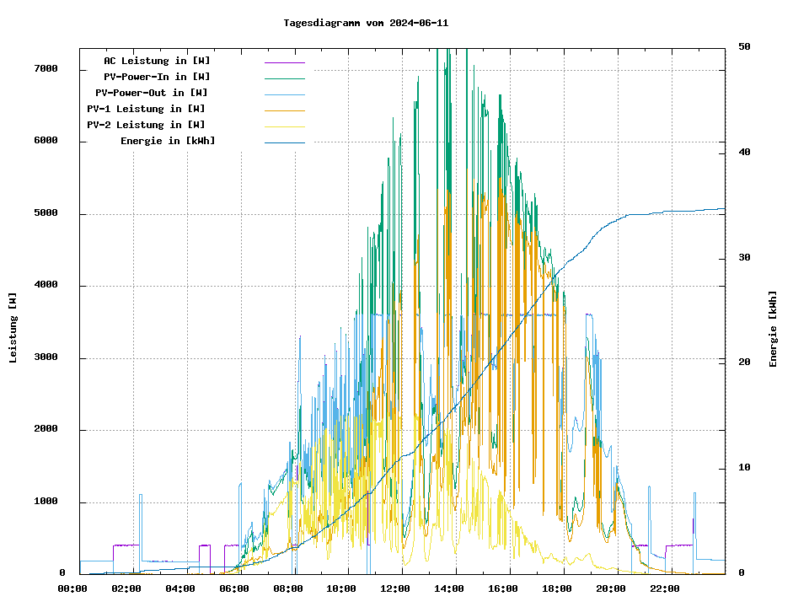This screenshot has height=607, width=809.
Task: Click the 20 kWh right axis tick label
Action: (x=744, y=363)
